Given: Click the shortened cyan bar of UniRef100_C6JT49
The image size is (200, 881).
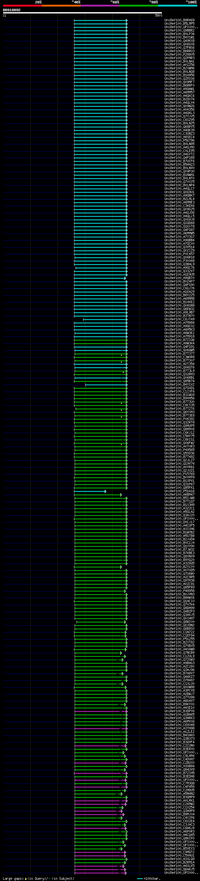Looking at the screenshot, I should pyautogui.click(x=105, y=319).
